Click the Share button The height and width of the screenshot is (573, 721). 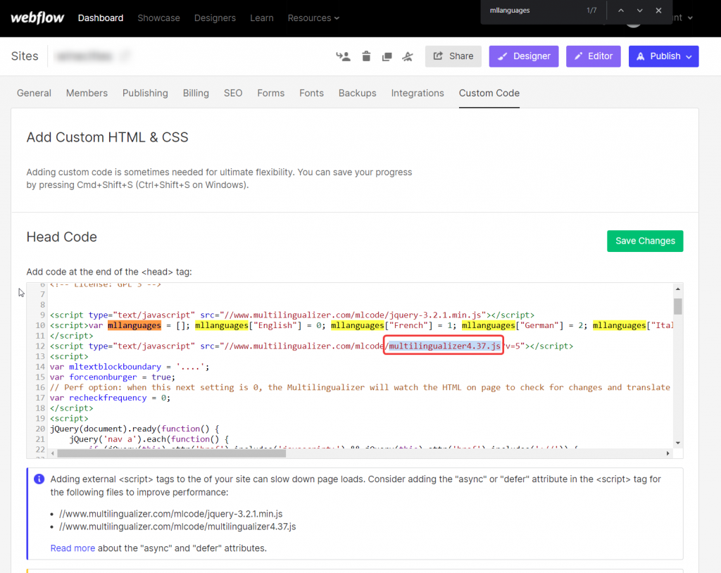[453, 56]
